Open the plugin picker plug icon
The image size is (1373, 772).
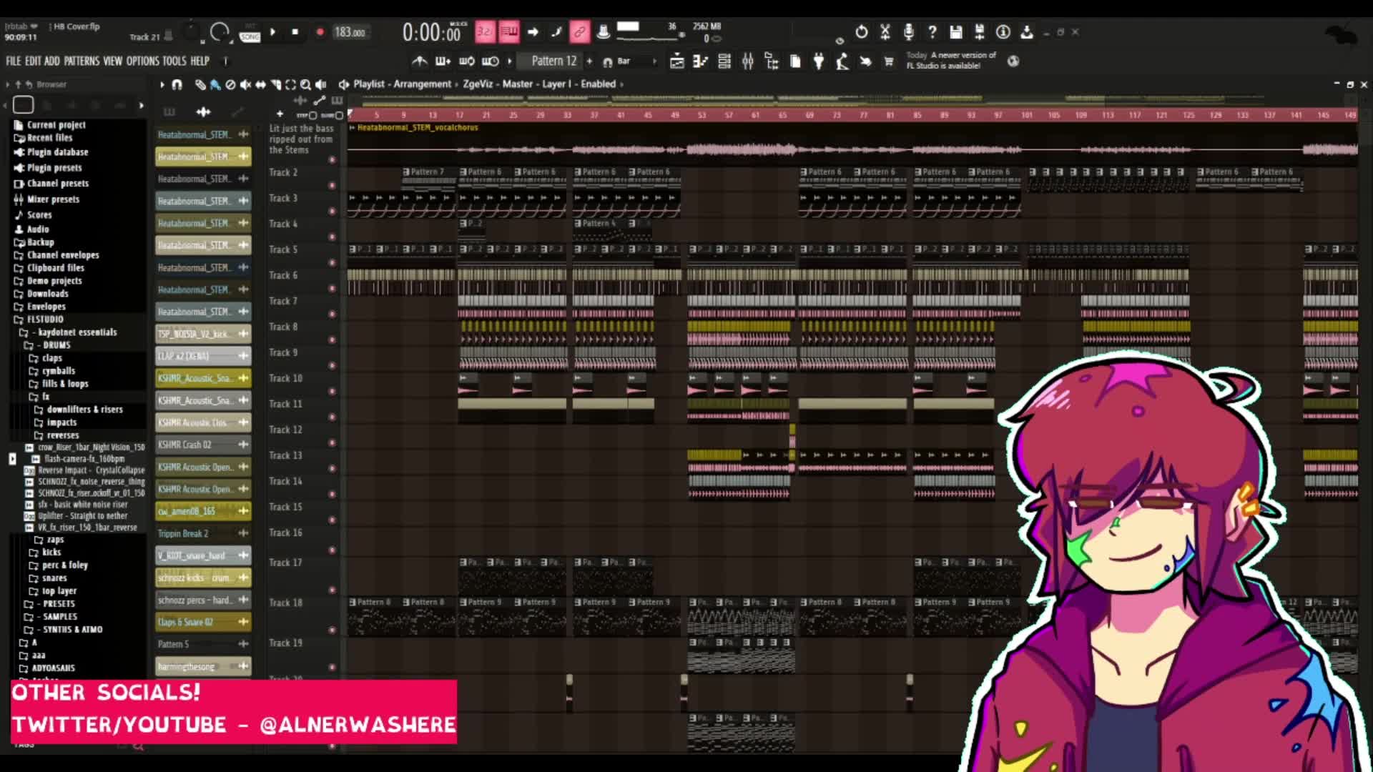click(819, 61)
